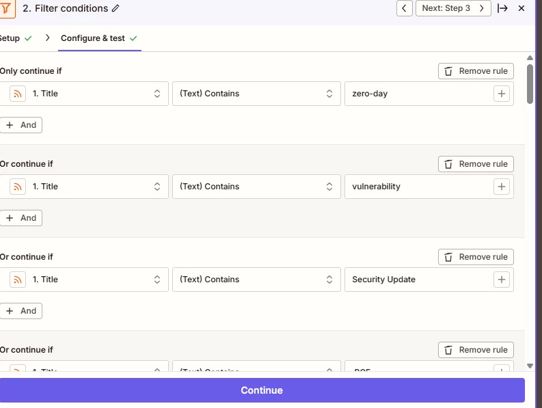
Task: Open Title field dropdown for Security Update rule
Action: [84, 280]
